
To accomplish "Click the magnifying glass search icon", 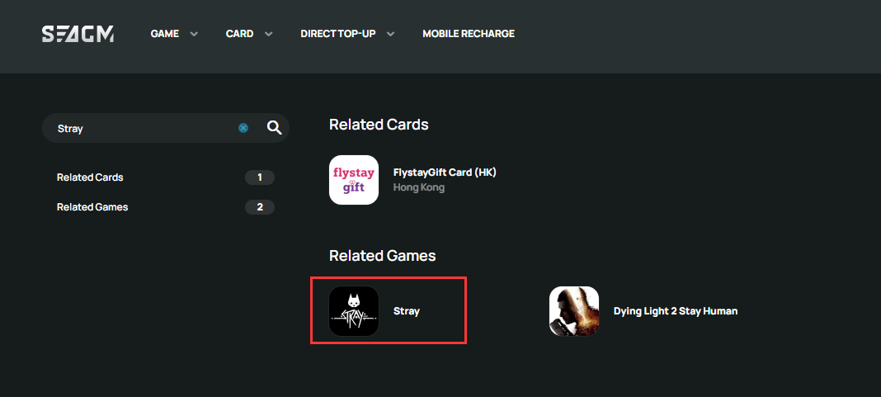I will (274, 128).
